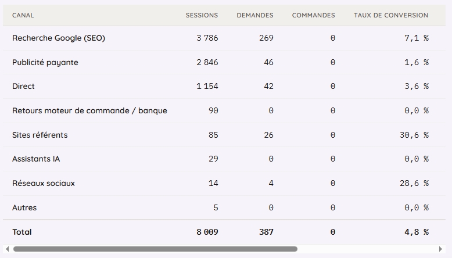Click the 14 sessions value

point(213,184)
